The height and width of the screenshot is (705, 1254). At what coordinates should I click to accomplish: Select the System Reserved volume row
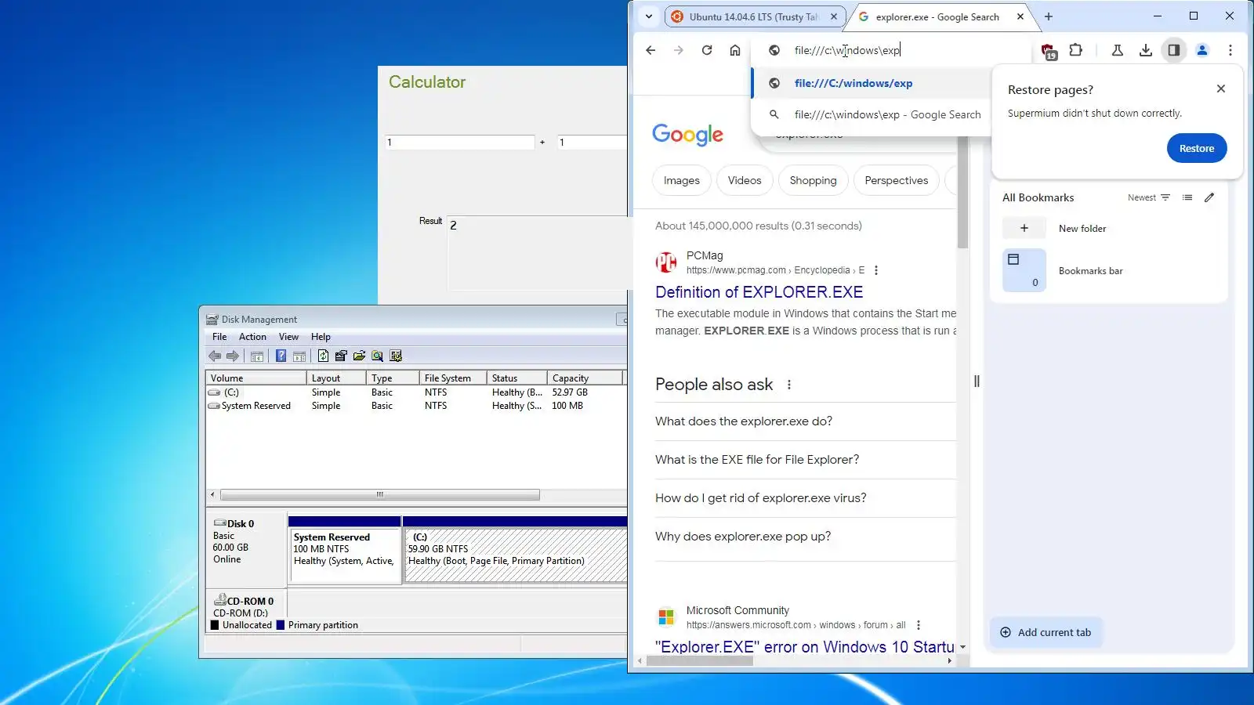click(x=415, y=406)
